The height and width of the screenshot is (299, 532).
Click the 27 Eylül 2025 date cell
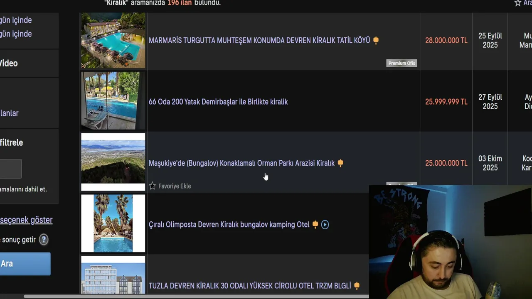490,102
